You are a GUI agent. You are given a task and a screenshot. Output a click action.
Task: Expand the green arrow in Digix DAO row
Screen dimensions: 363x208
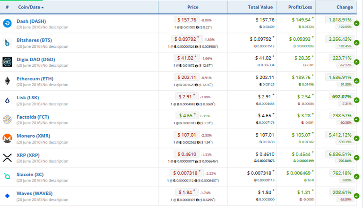tap(356, 62)
